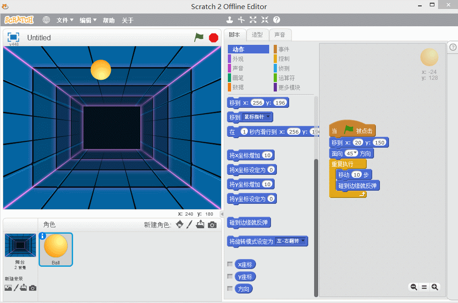Choose a new backdrop from the library
Viewport: 458px width, 303px height.
[x=8, y=288]
